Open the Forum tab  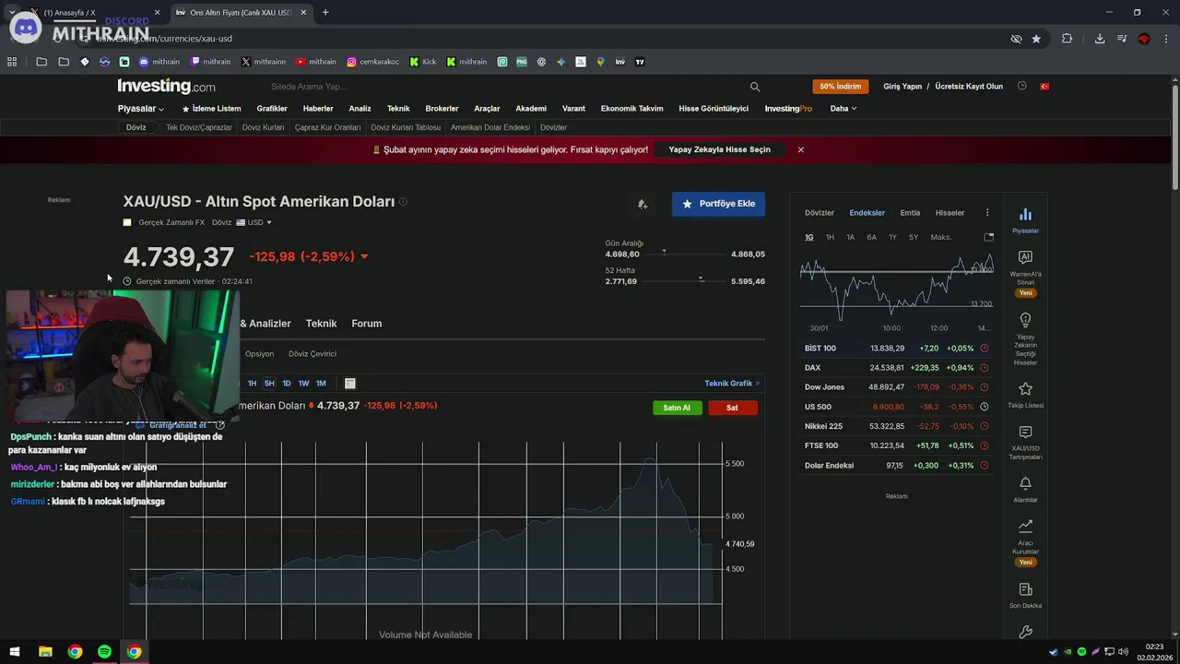coord(366,324)
